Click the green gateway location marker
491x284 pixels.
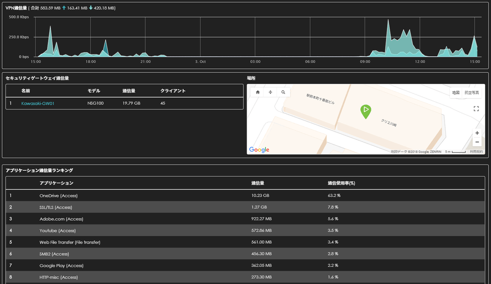click(366, 111)
